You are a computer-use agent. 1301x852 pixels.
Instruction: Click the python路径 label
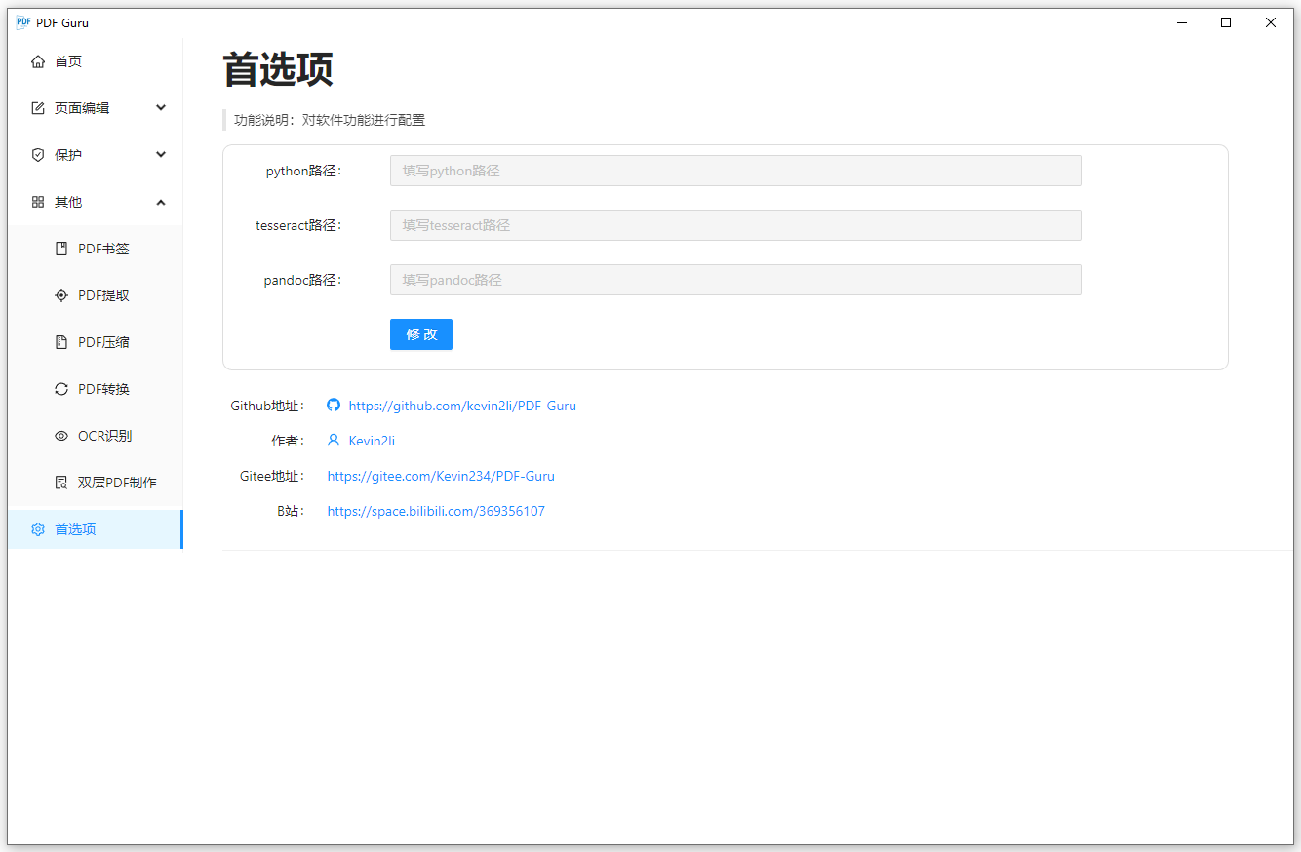(x=303, y=171)
